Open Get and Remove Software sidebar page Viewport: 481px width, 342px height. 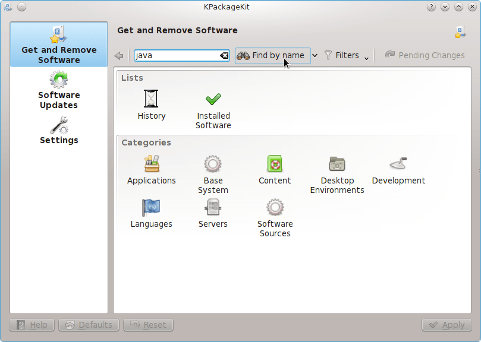(x=59, y=45)
